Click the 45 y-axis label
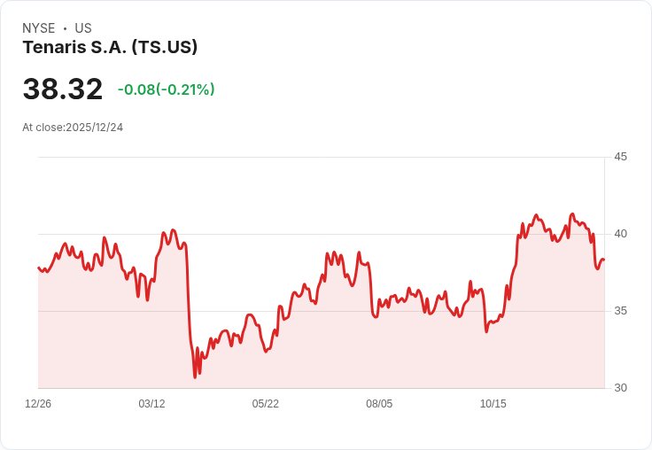This screenshot has height=450, width=652. [x=620, y=157]
